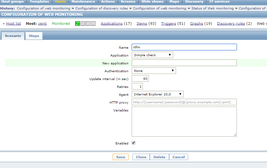Click the SNMP availability icon
The image size is (267, 168).
83,24
